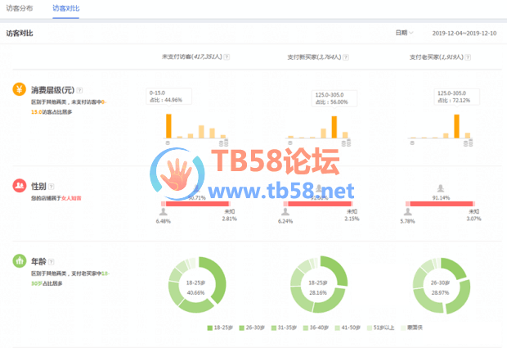507x348 pixels.
Task: Click the 未支付访客 age donut chart
Action: point(195,284)
